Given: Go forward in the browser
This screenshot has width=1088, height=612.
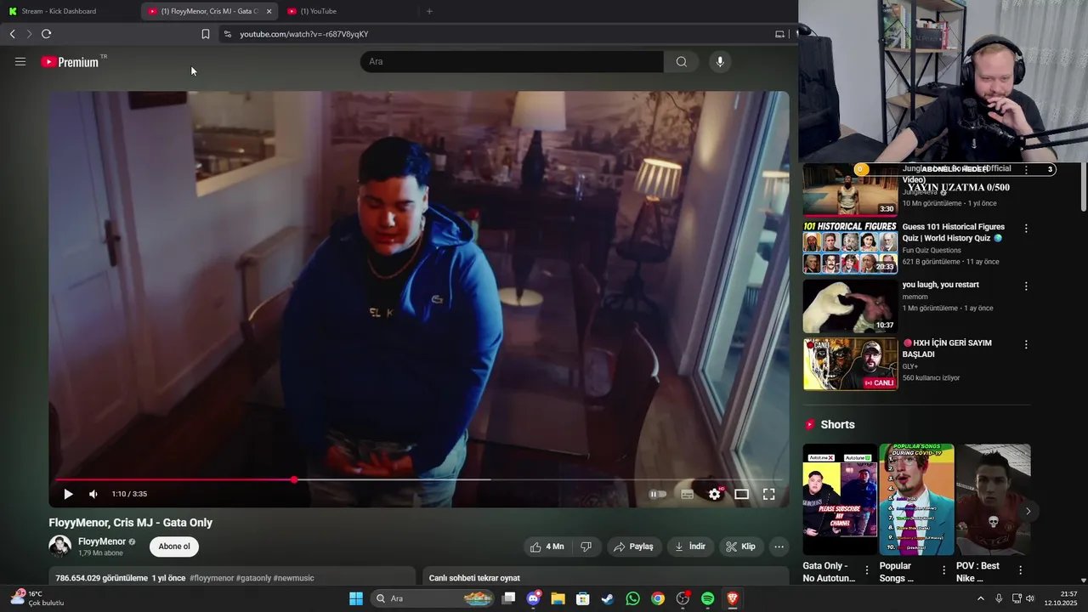Looking at the screenshot, I should click(x=29, y=34).
